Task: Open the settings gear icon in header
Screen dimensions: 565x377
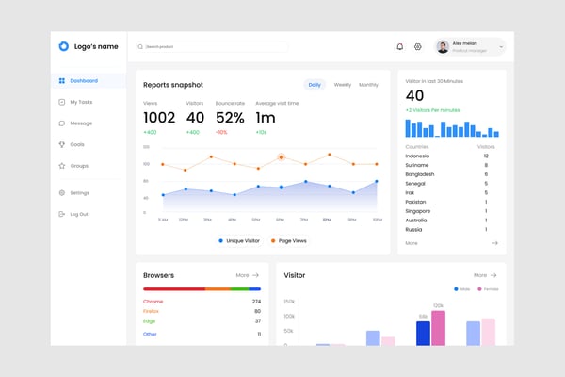Action: point(417,46)
